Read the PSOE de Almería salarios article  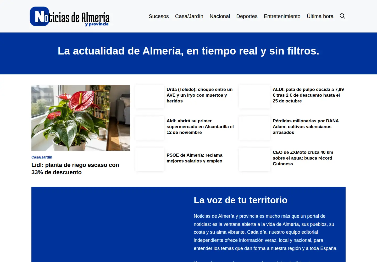click(195, 158)
